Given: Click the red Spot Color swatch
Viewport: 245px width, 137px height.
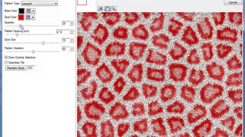Looking at the screenshot, I should coord(21,17).
